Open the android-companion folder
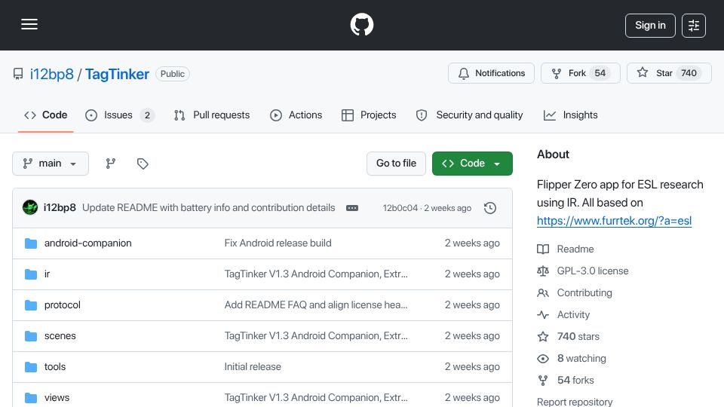The image size is (724, 407). click(87, 243)
